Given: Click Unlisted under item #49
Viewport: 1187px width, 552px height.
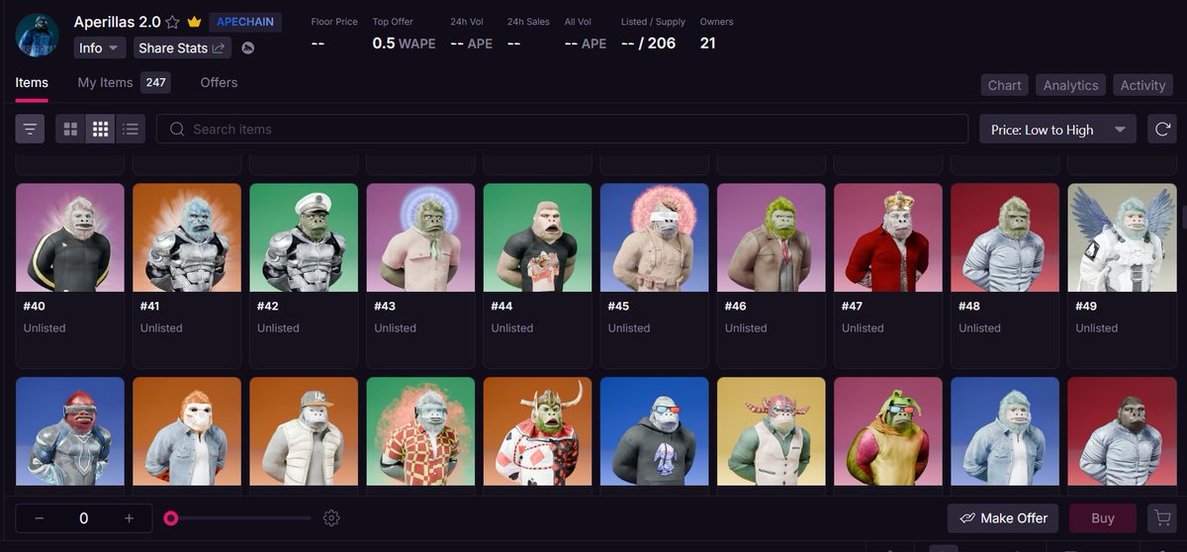Looking at the screenshot, I should click(x=1097, y=328).
